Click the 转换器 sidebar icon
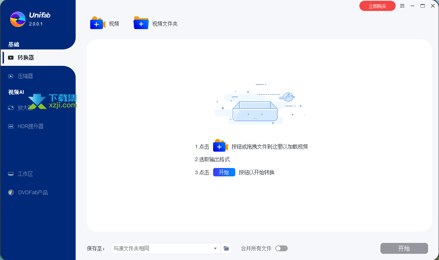Viewport: 439px width, 260px height. tap(11, 57)
